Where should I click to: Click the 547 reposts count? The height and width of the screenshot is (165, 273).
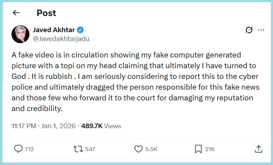(90, 149)
